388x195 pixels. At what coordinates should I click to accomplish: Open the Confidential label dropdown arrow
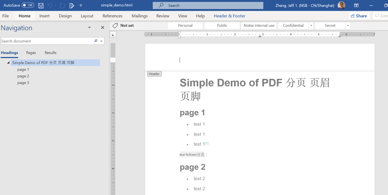(311, 26)
